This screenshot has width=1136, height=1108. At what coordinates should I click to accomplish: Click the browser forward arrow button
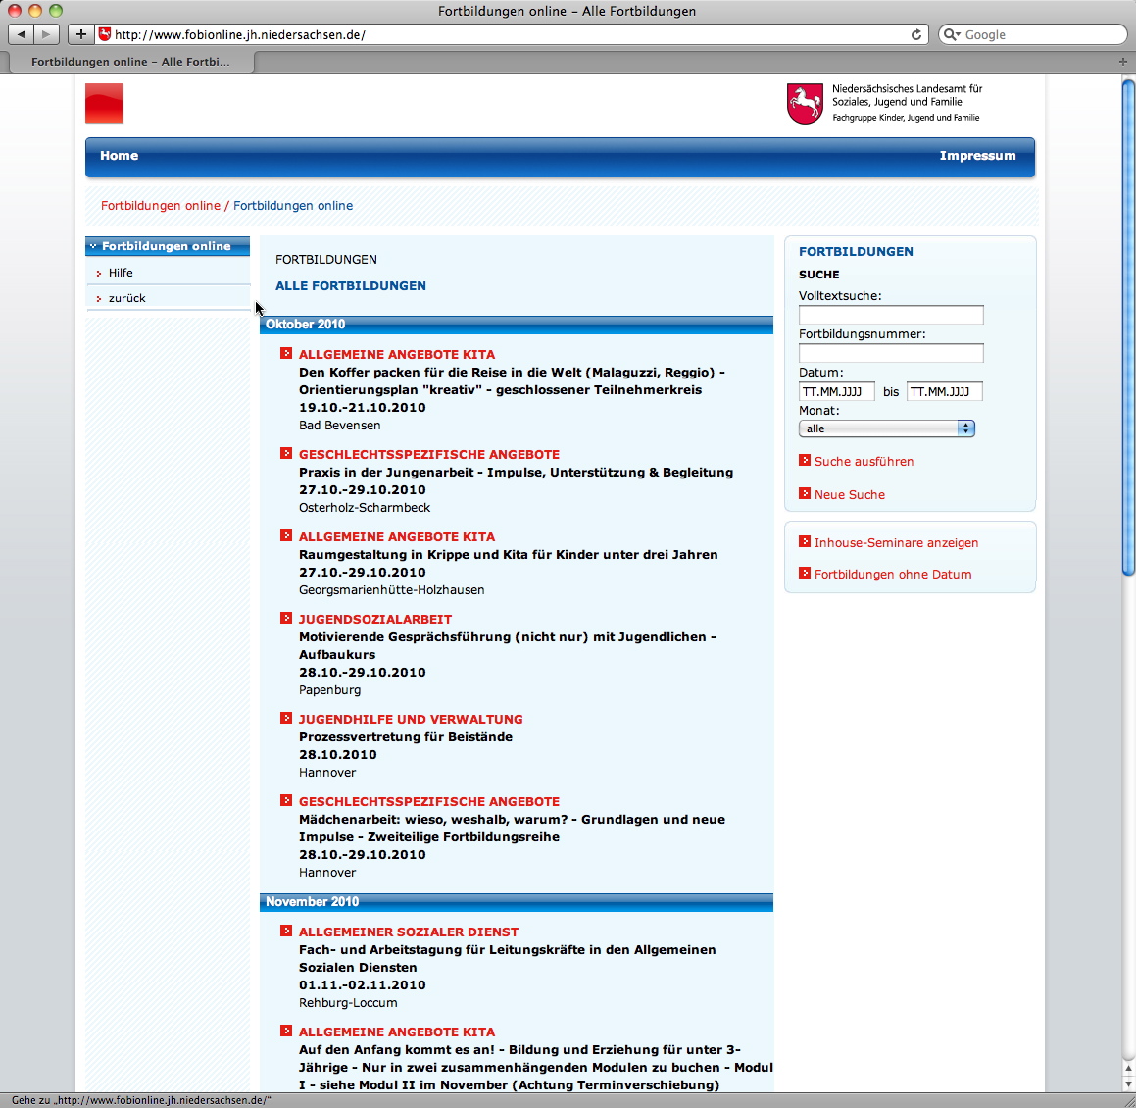click(46, 34)
